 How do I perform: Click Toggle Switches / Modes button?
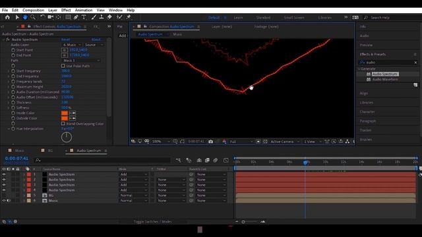click(x=152, y=222)
